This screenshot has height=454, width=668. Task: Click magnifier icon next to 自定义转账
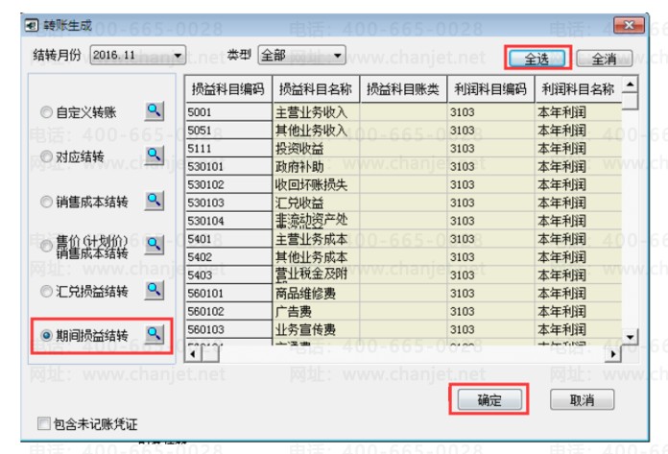[x=155, y=111]
